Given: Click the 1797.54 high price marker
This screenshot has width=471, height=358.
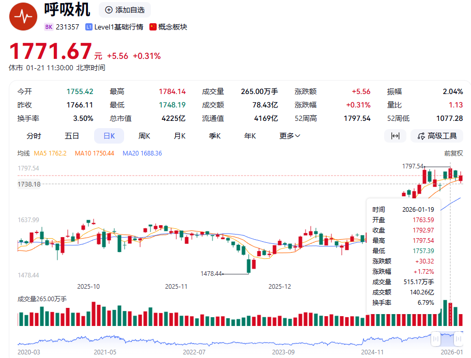Looking at the screenshot, I should click(413, 166).
